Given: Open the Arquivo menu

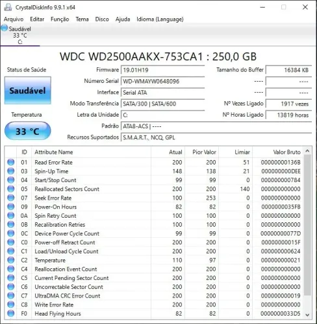Looking at the screenshot, I should pyautogui.click(x=14, y=19).
